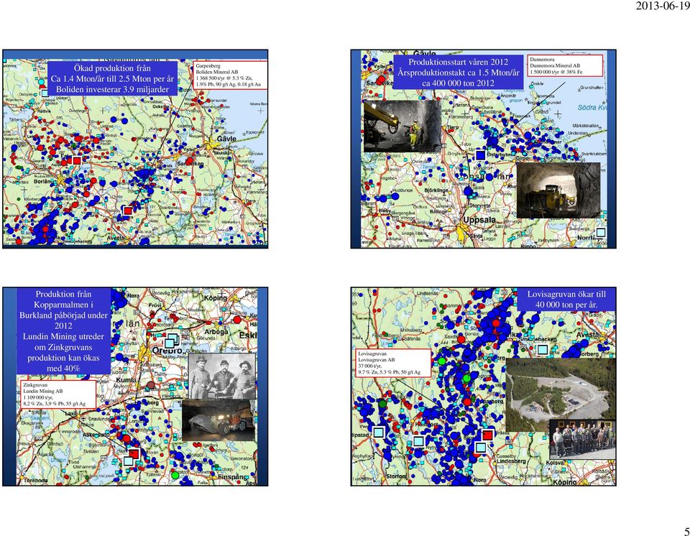690x536 pixels.
Task: Click the red square marker above Avesta, Garpenberg map
Action: click(128, 211)
